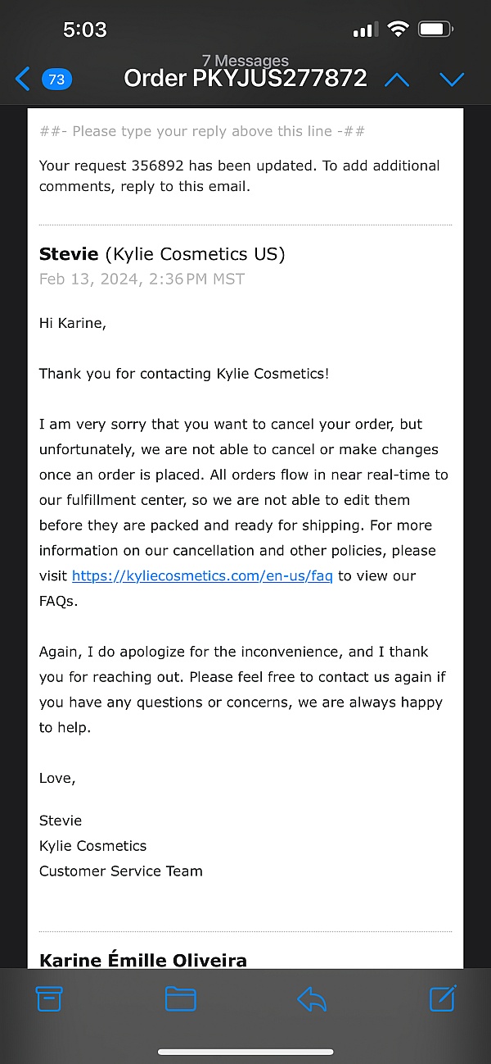Tap the cellular signal bars
The image size is (491, 1064).
click(x=363, y=31)
